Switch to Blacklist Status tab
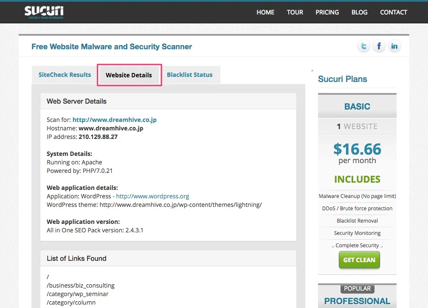Viewport: 428px width, 308px height. (189, 75)
